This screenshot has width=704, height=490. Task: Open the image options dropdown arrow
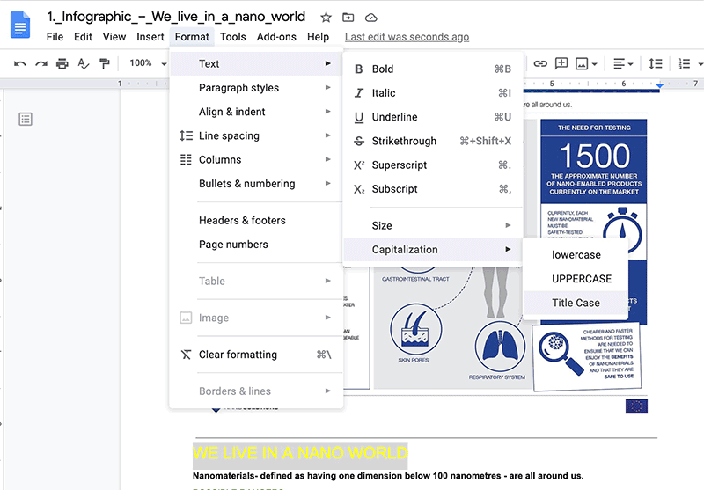(x=595, y=64)
